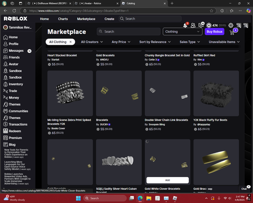Click the Marketplace search field

(x=129, y=31)
